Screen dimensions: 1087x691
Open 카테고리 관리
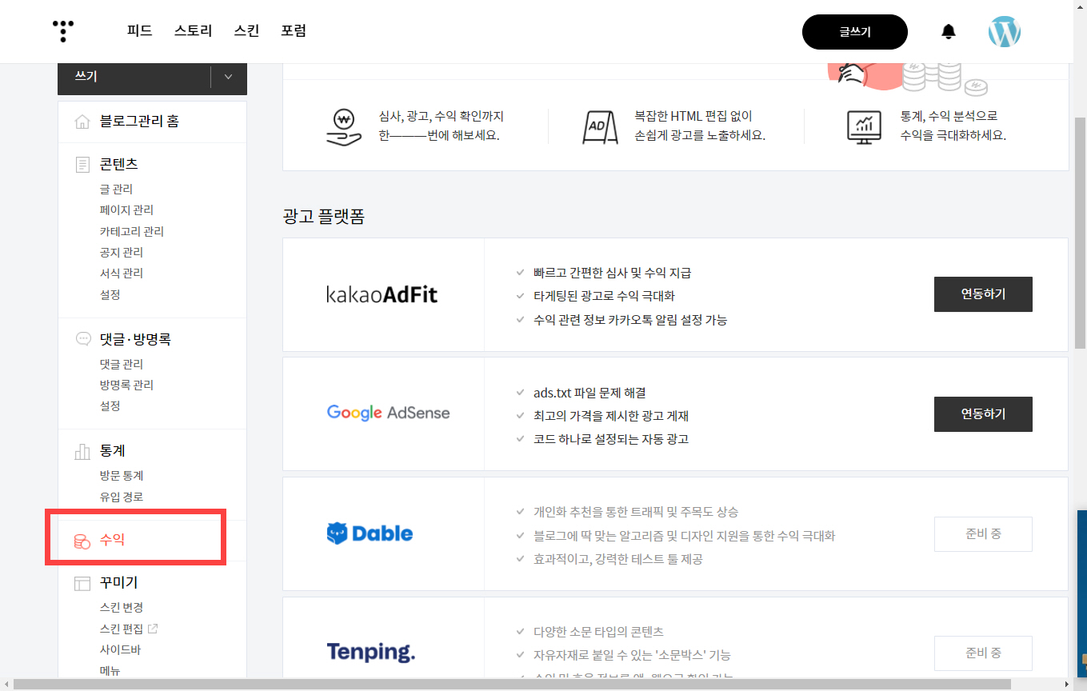132,232
